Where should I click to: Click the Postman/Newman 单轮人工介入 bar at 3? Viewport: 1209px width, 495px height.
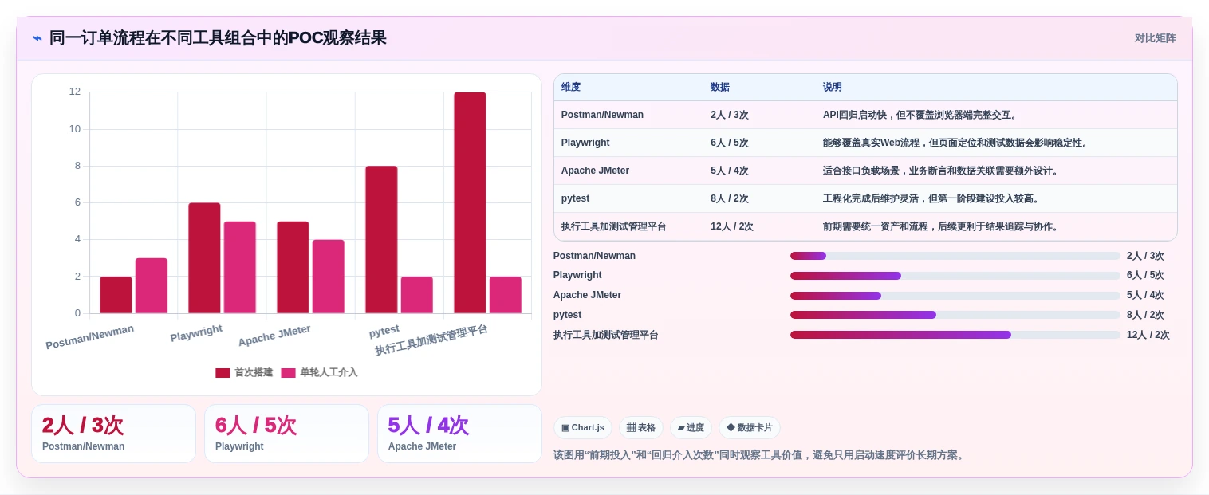pyautogui.click(x=152, y=285)
